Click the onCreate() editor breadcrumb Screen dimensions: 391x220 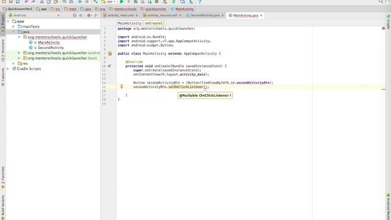click(x=155, y=23)
